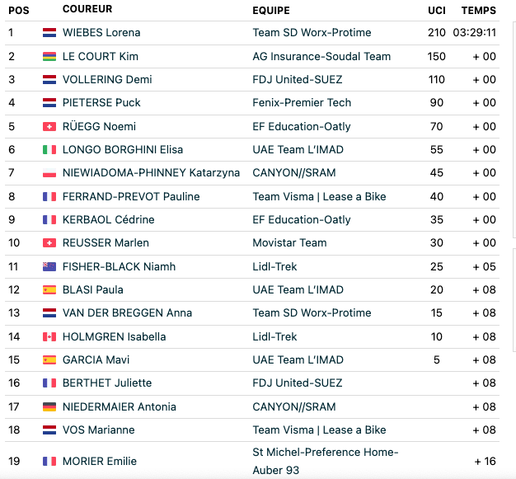Select rider FERRAND-PREVOT Pauline

point(131,196)
